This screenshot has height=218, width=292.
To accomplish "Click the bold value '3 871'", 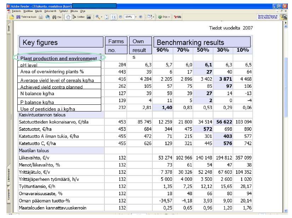I will (225, 79).
